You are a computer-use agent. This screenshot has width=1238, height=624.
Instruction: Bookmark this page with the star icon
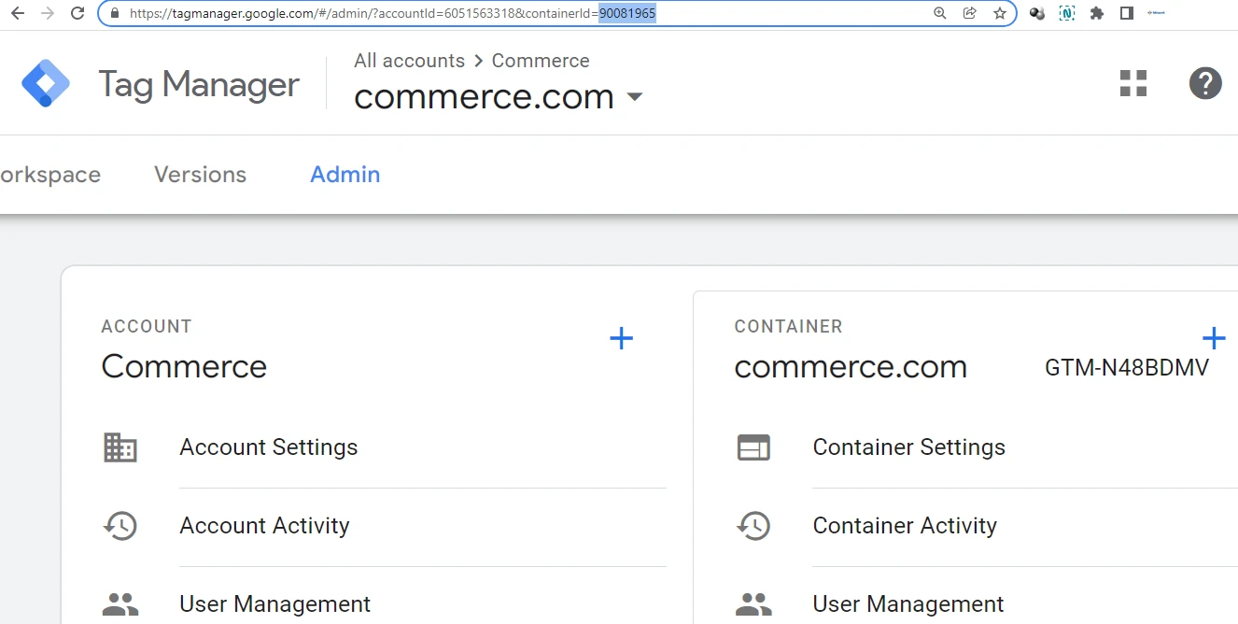1000,13
